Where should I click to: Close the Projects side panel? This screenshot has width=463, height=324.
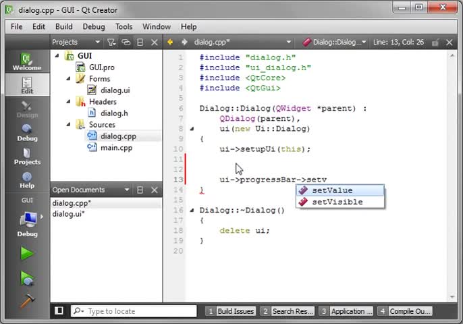click(155, 43)
